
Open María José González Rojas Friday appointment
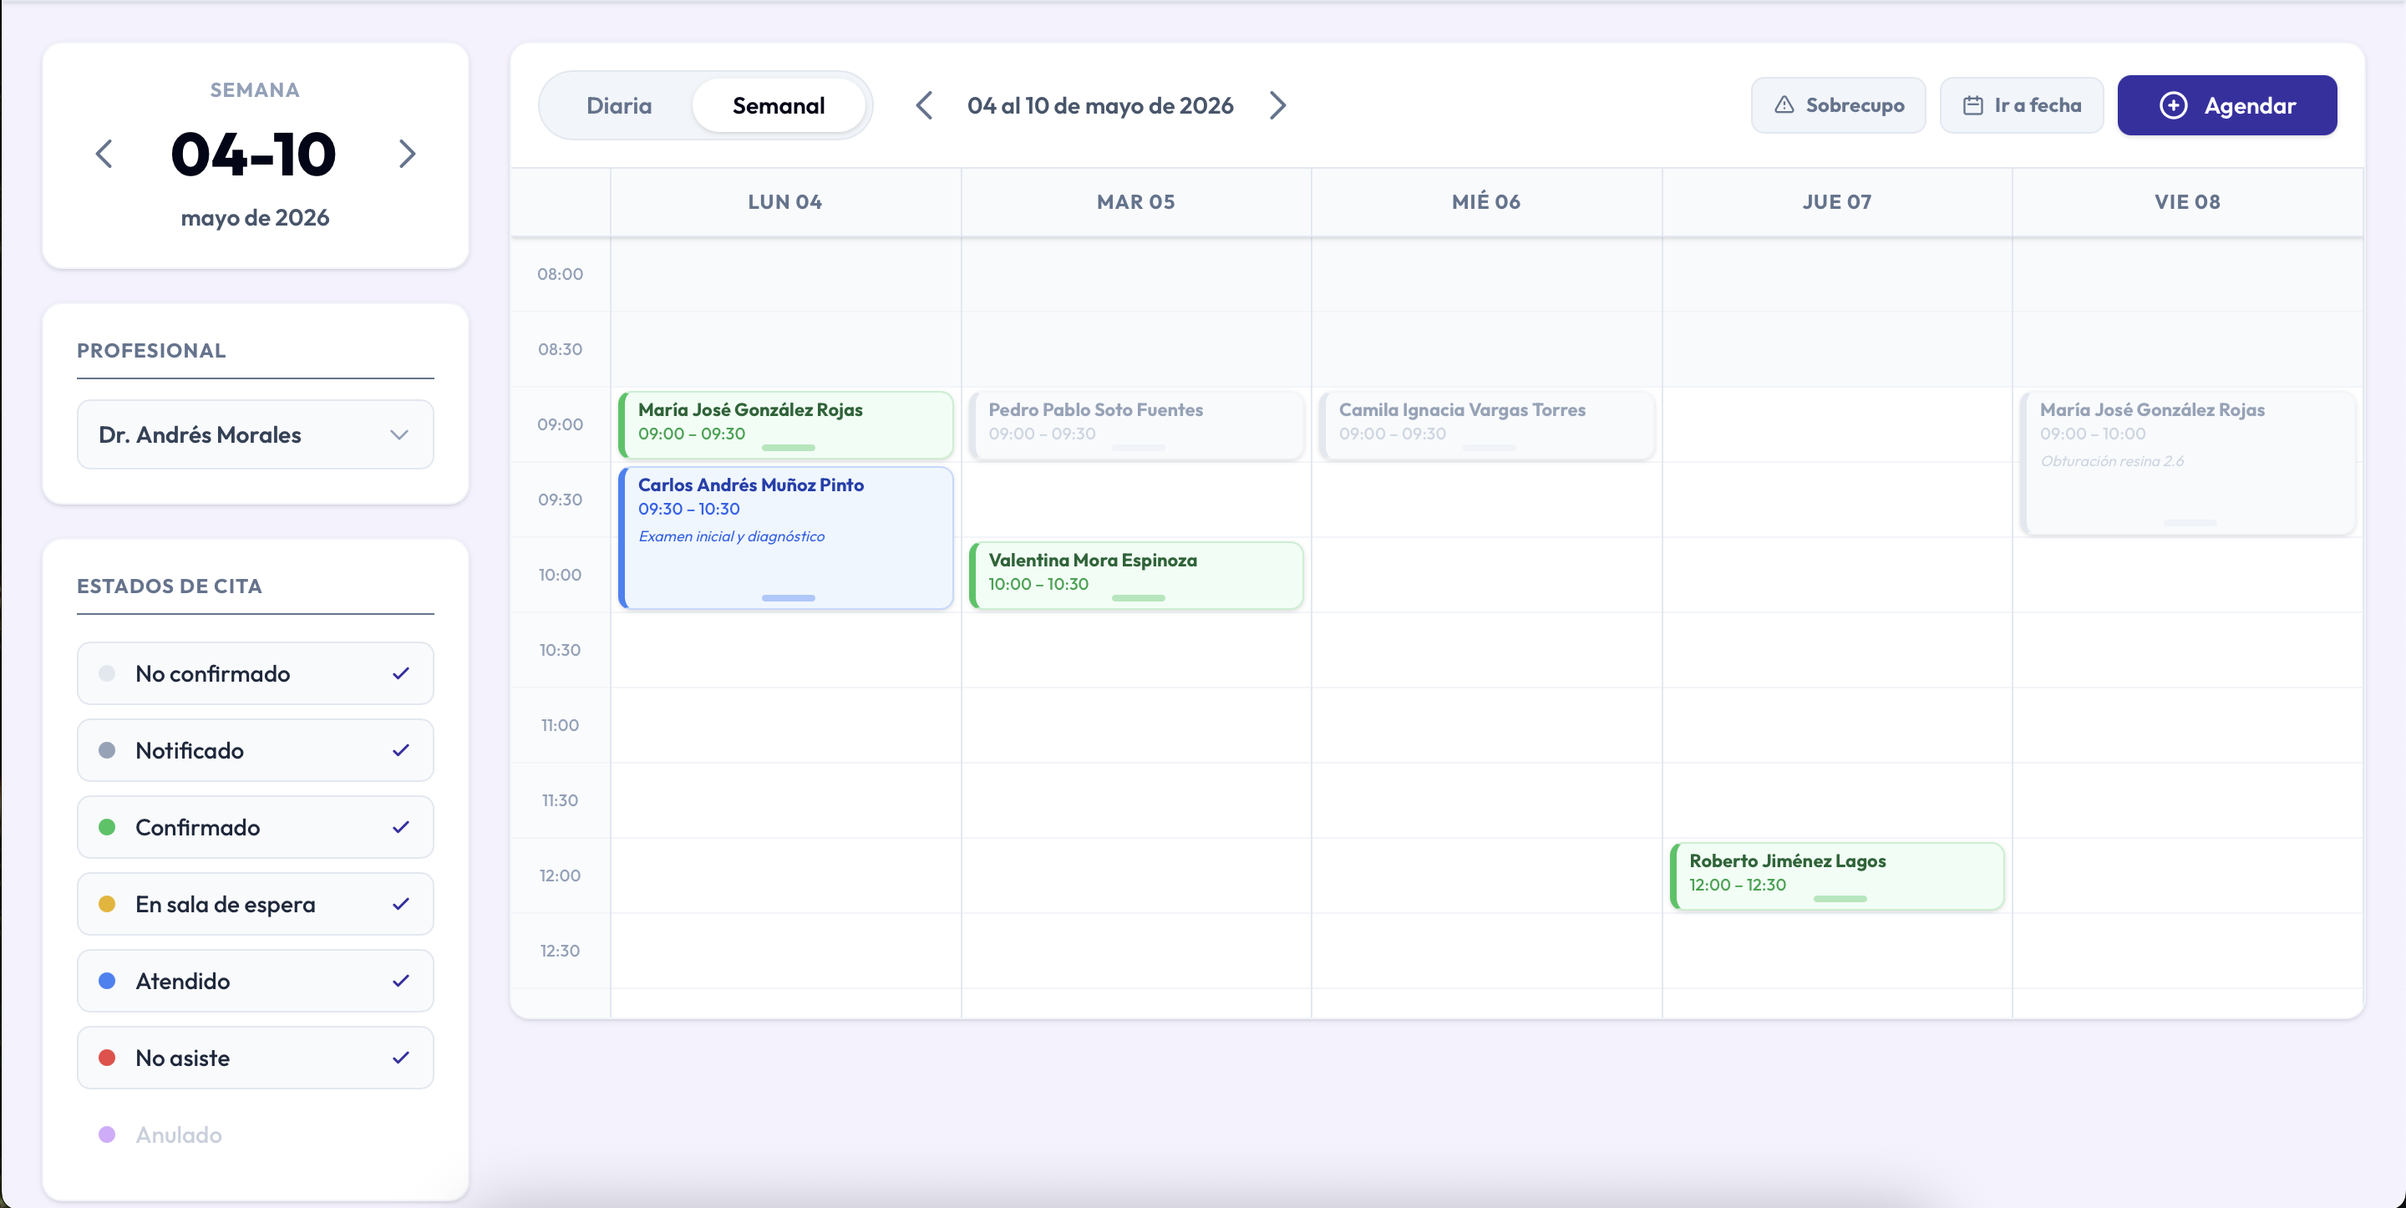click(2186, 464)
